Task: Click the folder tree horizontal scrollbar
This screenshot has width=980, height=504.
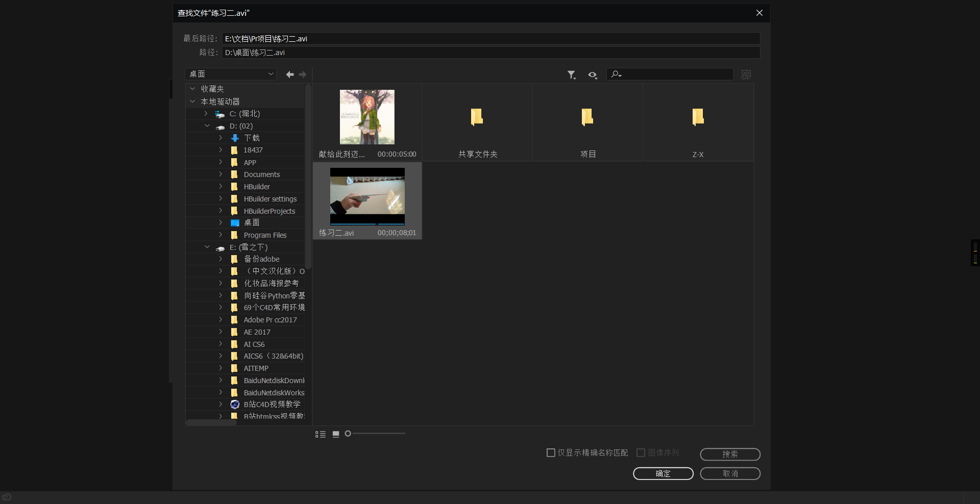Action: (x=211, y=422)
